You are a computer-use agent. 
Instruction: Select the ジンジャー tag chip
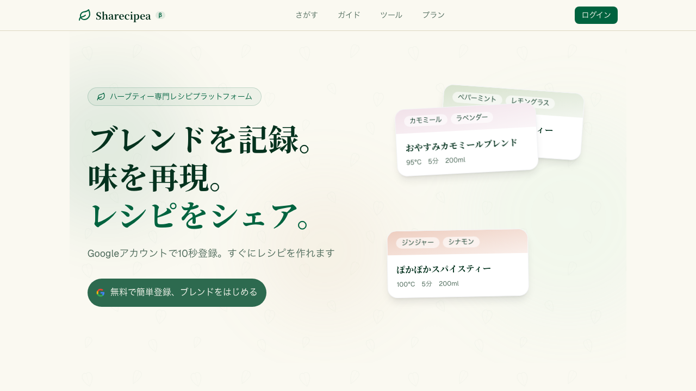click(418, 243)
